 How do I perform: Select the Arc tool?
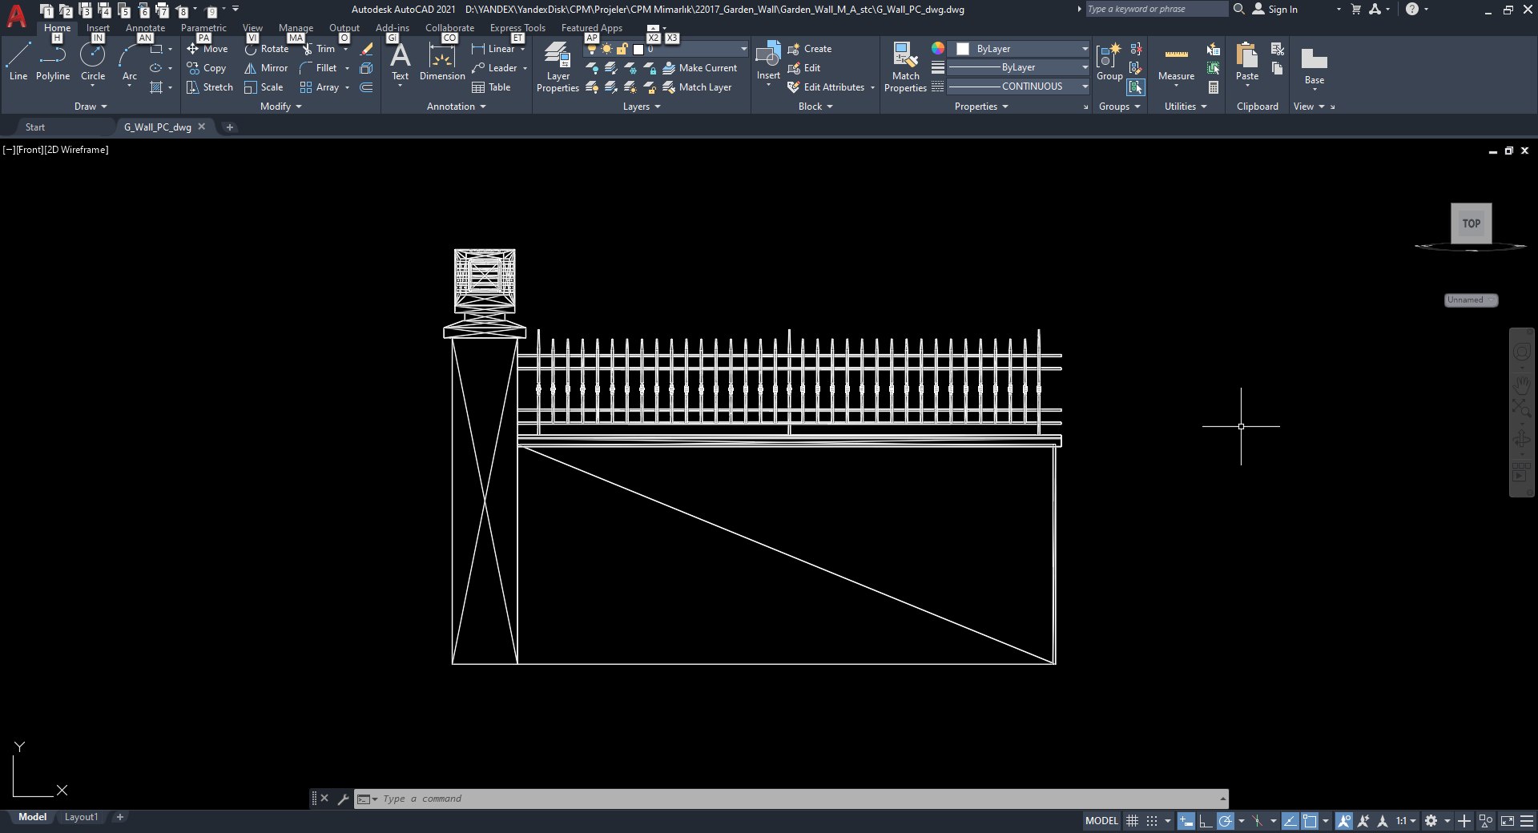click(x=129, y=62)
